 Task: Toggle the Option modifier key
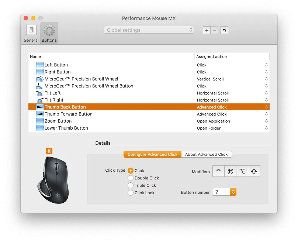pos(242,171)
